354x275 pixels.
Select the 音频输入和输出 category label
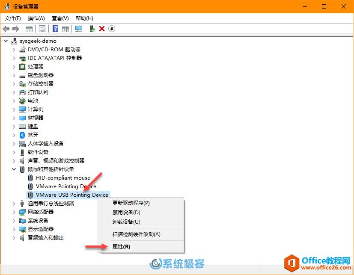click(x=46, y=238)
